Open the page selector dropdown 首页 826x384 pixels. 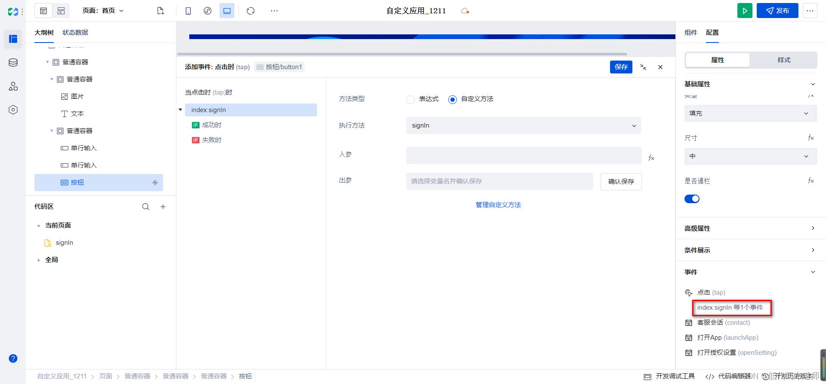coord(103,11)
